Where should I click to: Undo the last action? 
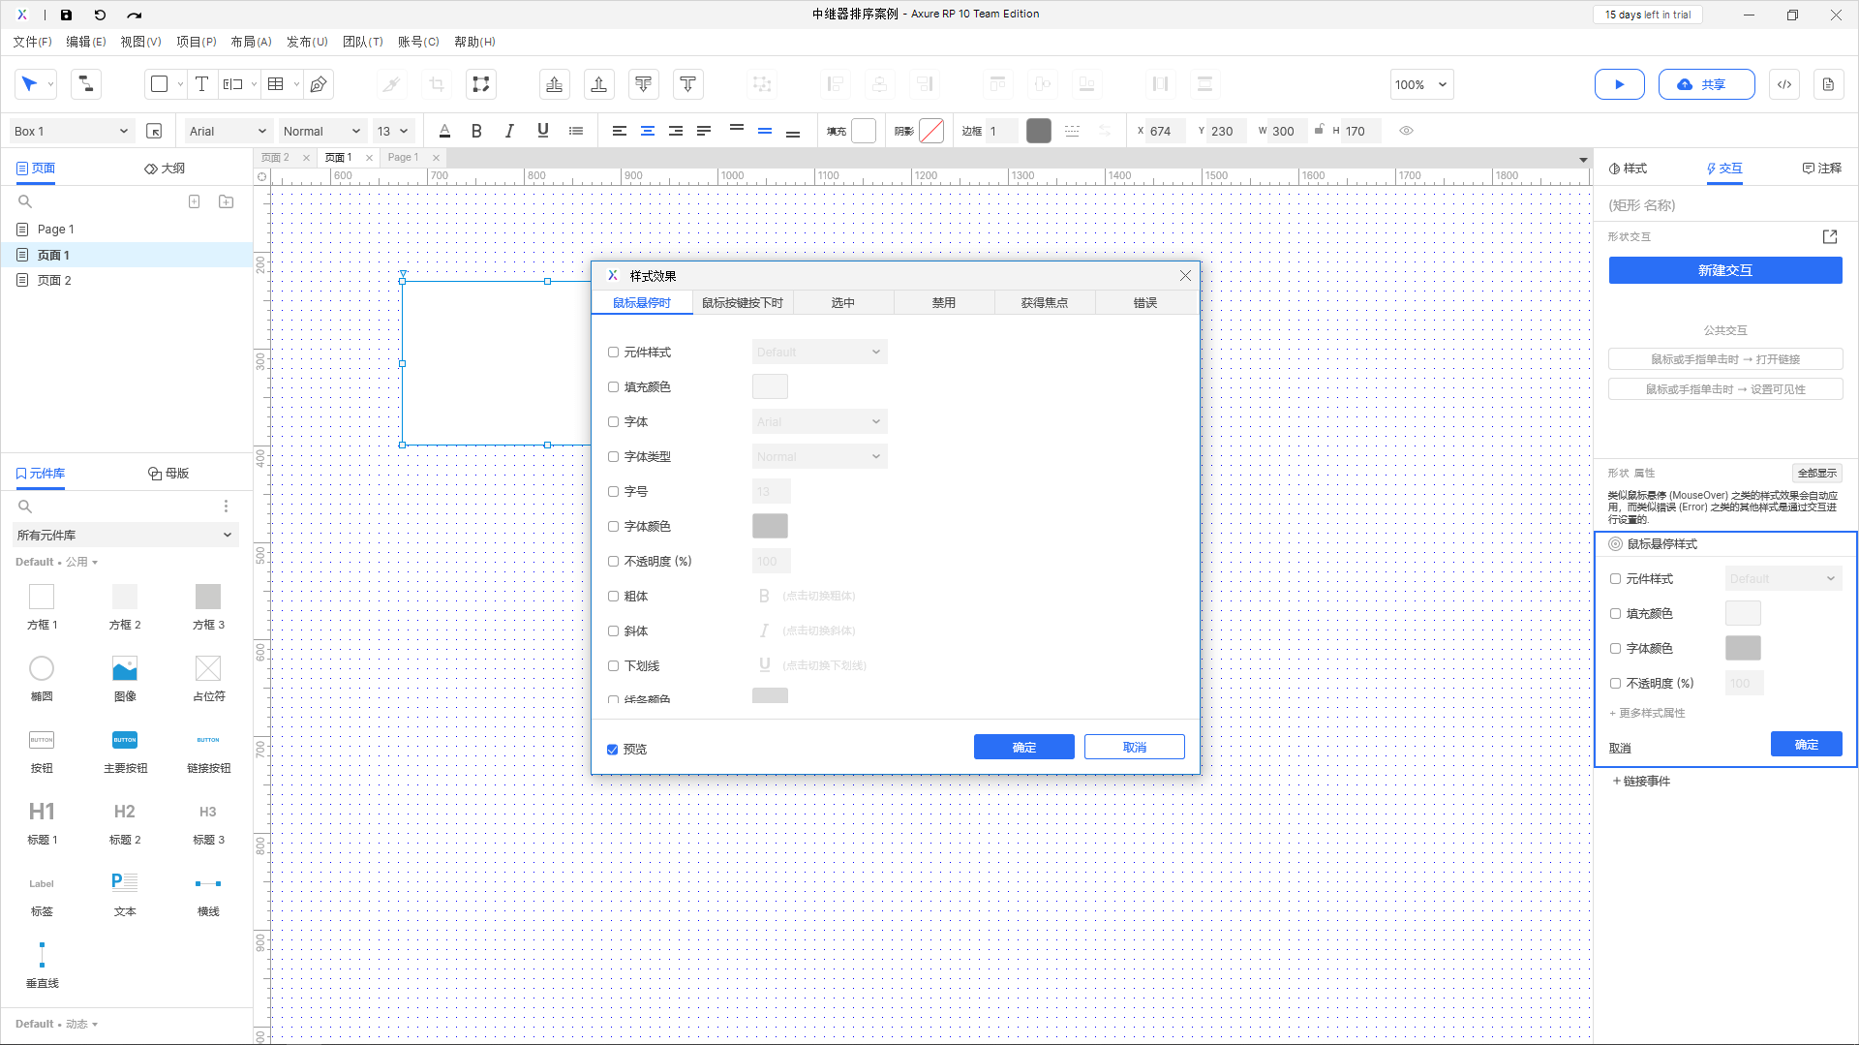pos(100,15)
